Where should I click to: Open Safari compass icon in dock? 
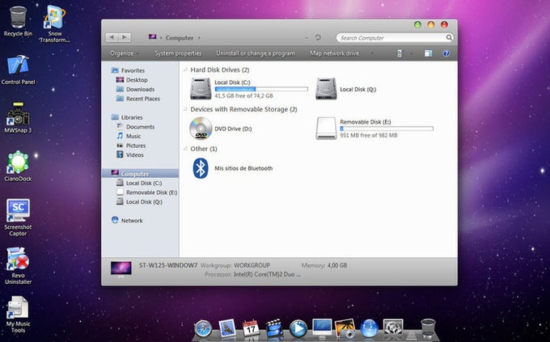coord(204,329)
